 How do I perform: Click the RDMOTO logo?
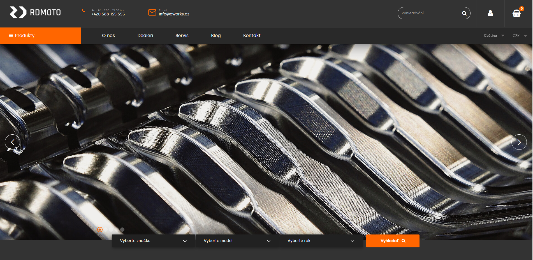pyautogui.click(x=35, y=13)
